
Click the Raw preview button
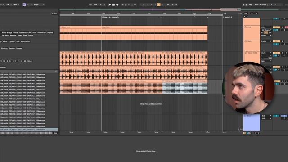point(55,133)
